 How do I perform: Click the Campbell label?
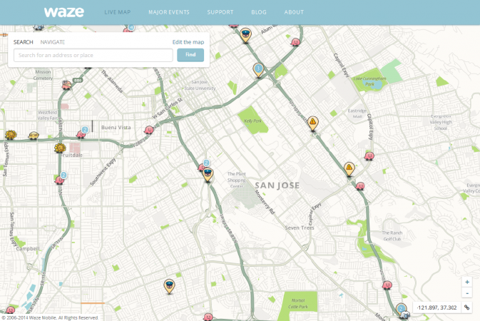[28, 248]
